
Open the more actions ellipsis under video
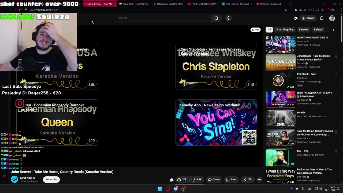tap(259, 180)
